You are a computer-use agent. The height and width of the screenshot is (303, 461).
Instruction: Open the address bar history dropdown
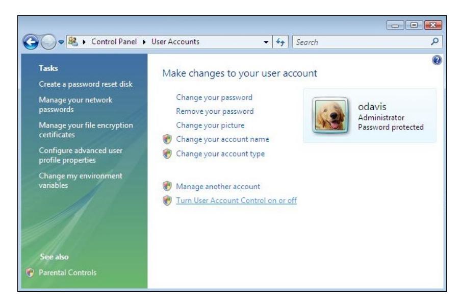[x=266, y=42]
